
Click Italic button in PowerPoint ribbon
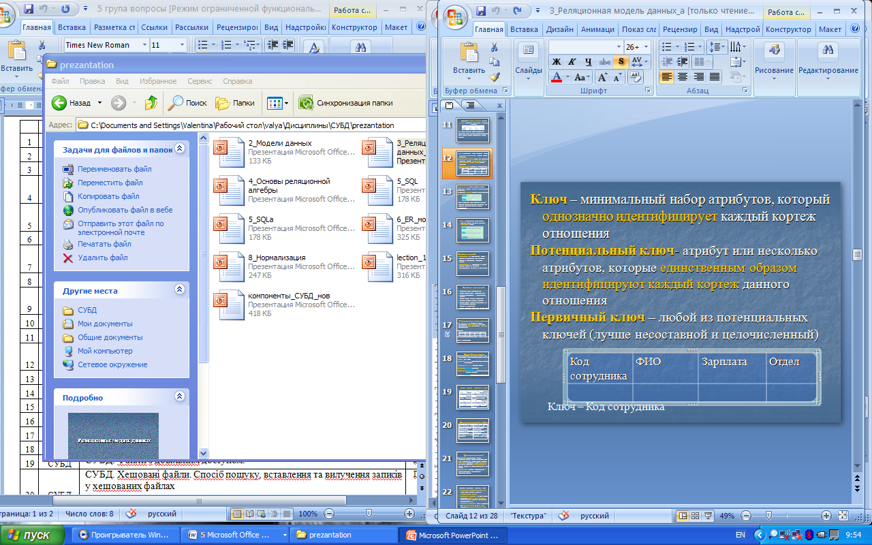[572, 62]
